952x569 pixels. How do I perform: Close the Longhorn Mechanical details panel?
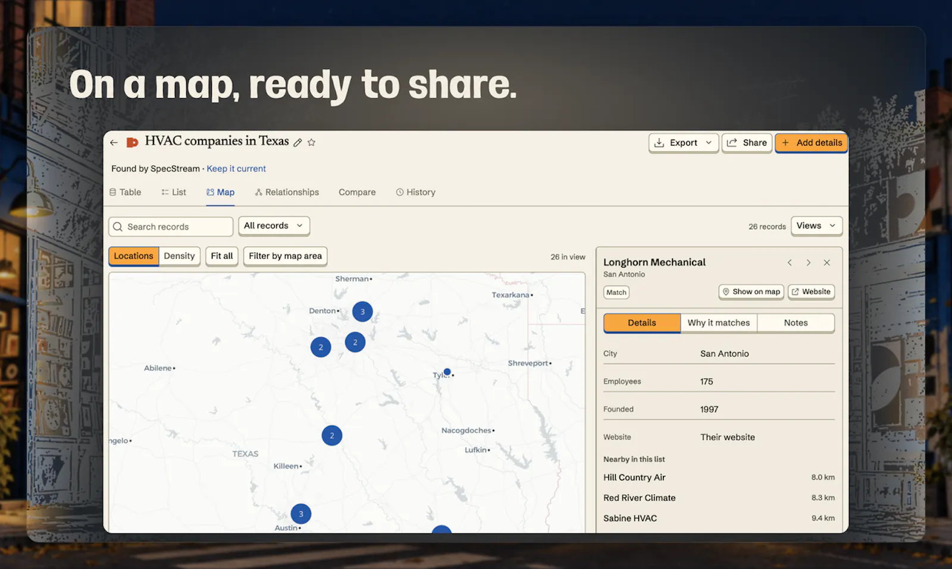[x=826, y=263]
